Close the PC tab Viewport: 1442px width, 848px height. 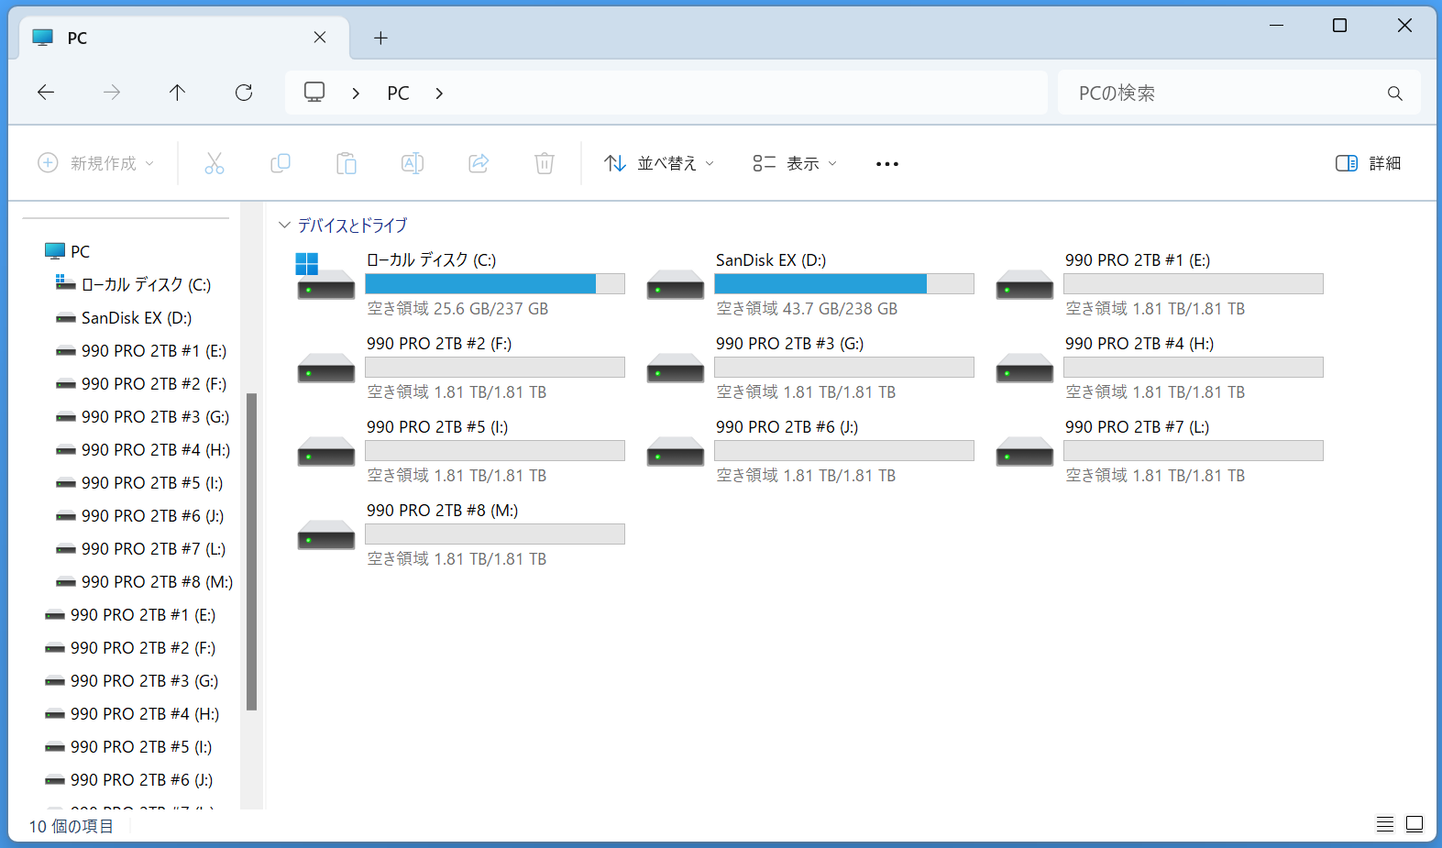(320, 38)
